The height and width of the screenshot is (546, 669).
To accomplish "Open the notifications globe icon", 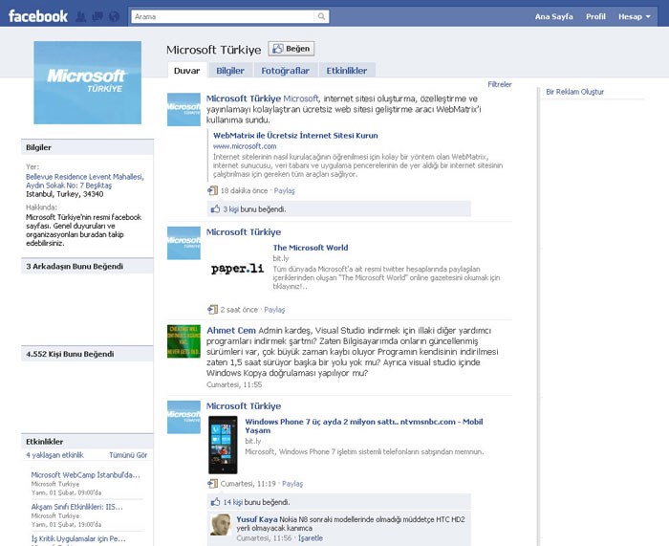I will pos(114,17).
